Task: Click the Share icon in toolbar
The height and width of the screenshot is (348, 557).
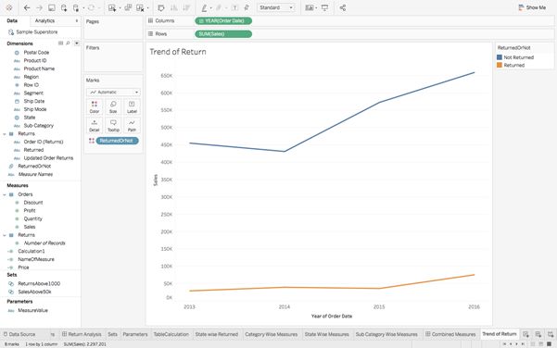Action: [342, 7]
